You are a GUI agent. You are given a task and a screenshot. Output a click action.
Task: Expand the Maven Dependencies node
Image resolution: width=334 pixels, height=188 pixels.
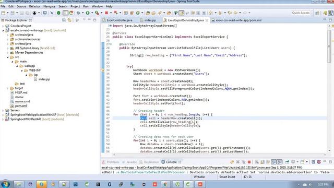tap(8, 53)
